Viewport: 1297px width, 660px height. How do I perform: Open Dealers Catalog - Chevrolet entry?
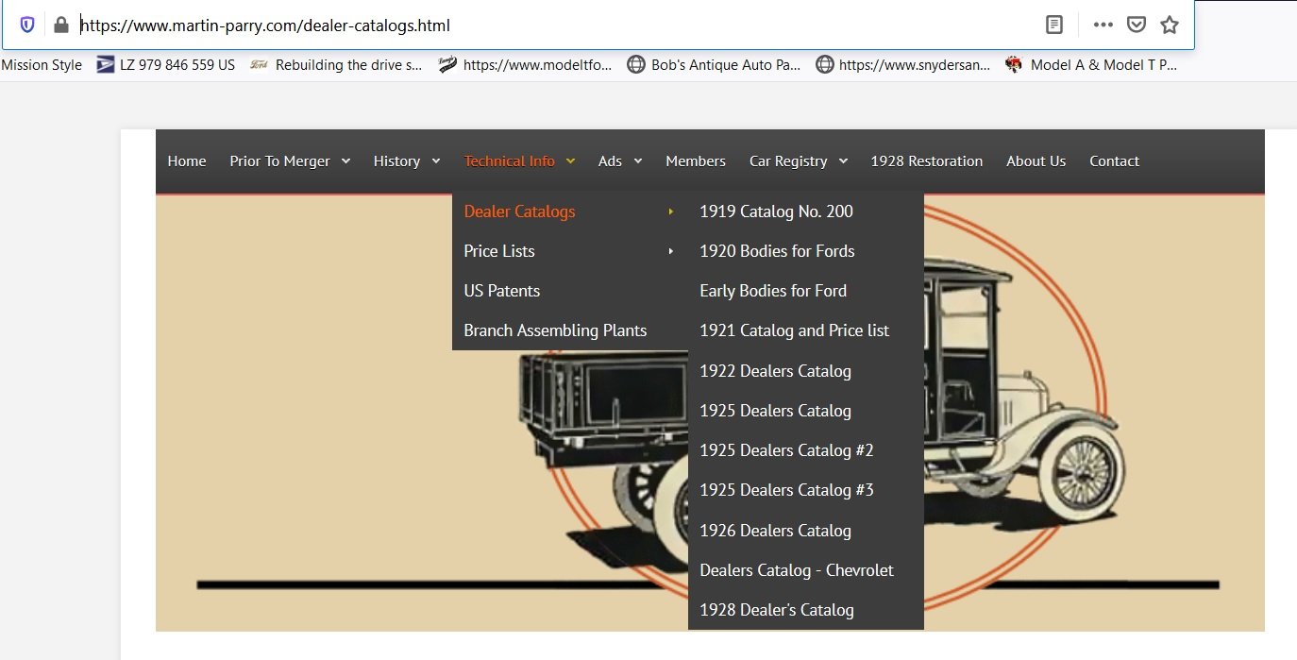coord(796,570)
